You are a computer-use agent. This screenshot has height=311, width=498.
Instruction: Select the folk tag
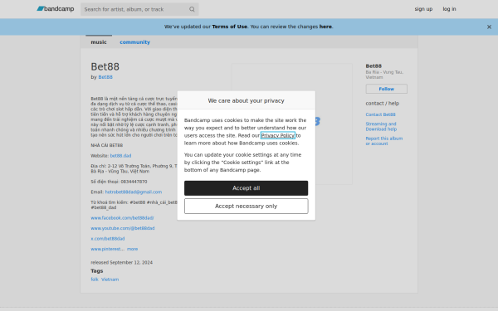point(95,279)
